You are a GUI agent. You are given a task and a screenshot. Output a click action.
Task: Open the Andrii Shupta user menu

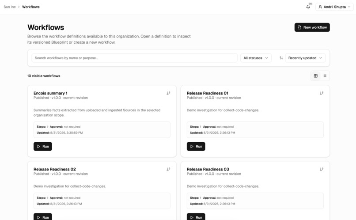334,7
